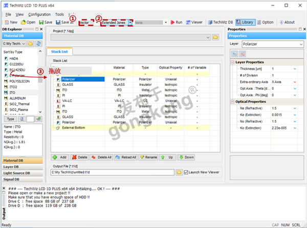Toggle the Library toolbar button
307x228 pixels.
[x=245, y=22]
